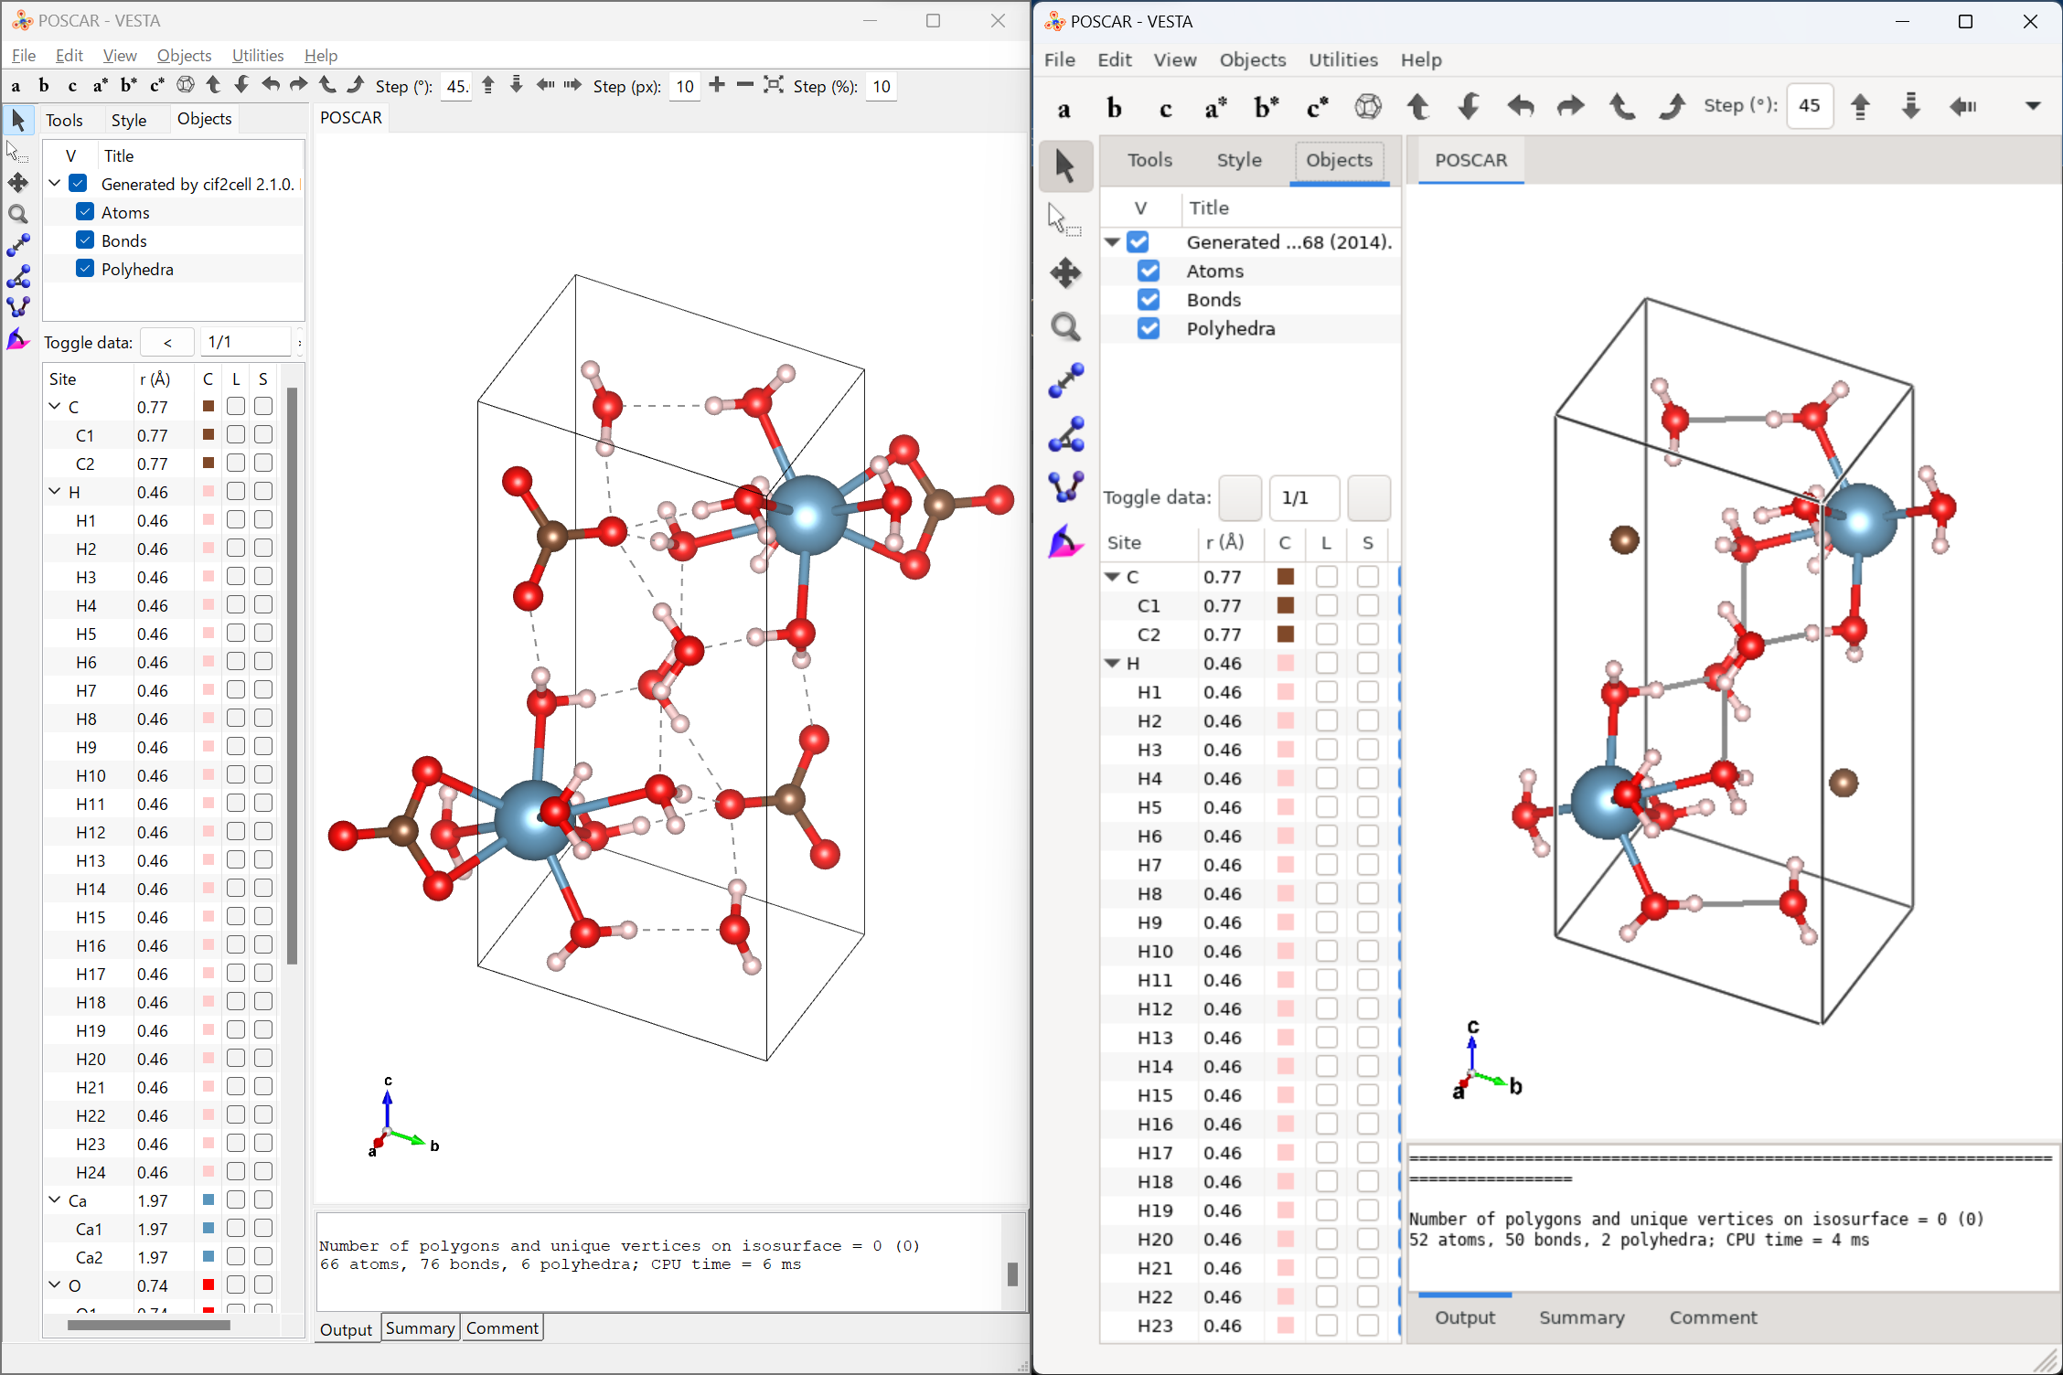Click the Step (px) input field
The image size is (2063, 1375).
tap(685, 87)
